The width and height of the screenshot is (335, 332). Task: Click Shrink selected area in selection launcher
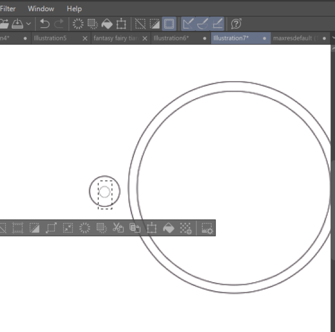tap(68, 228)
